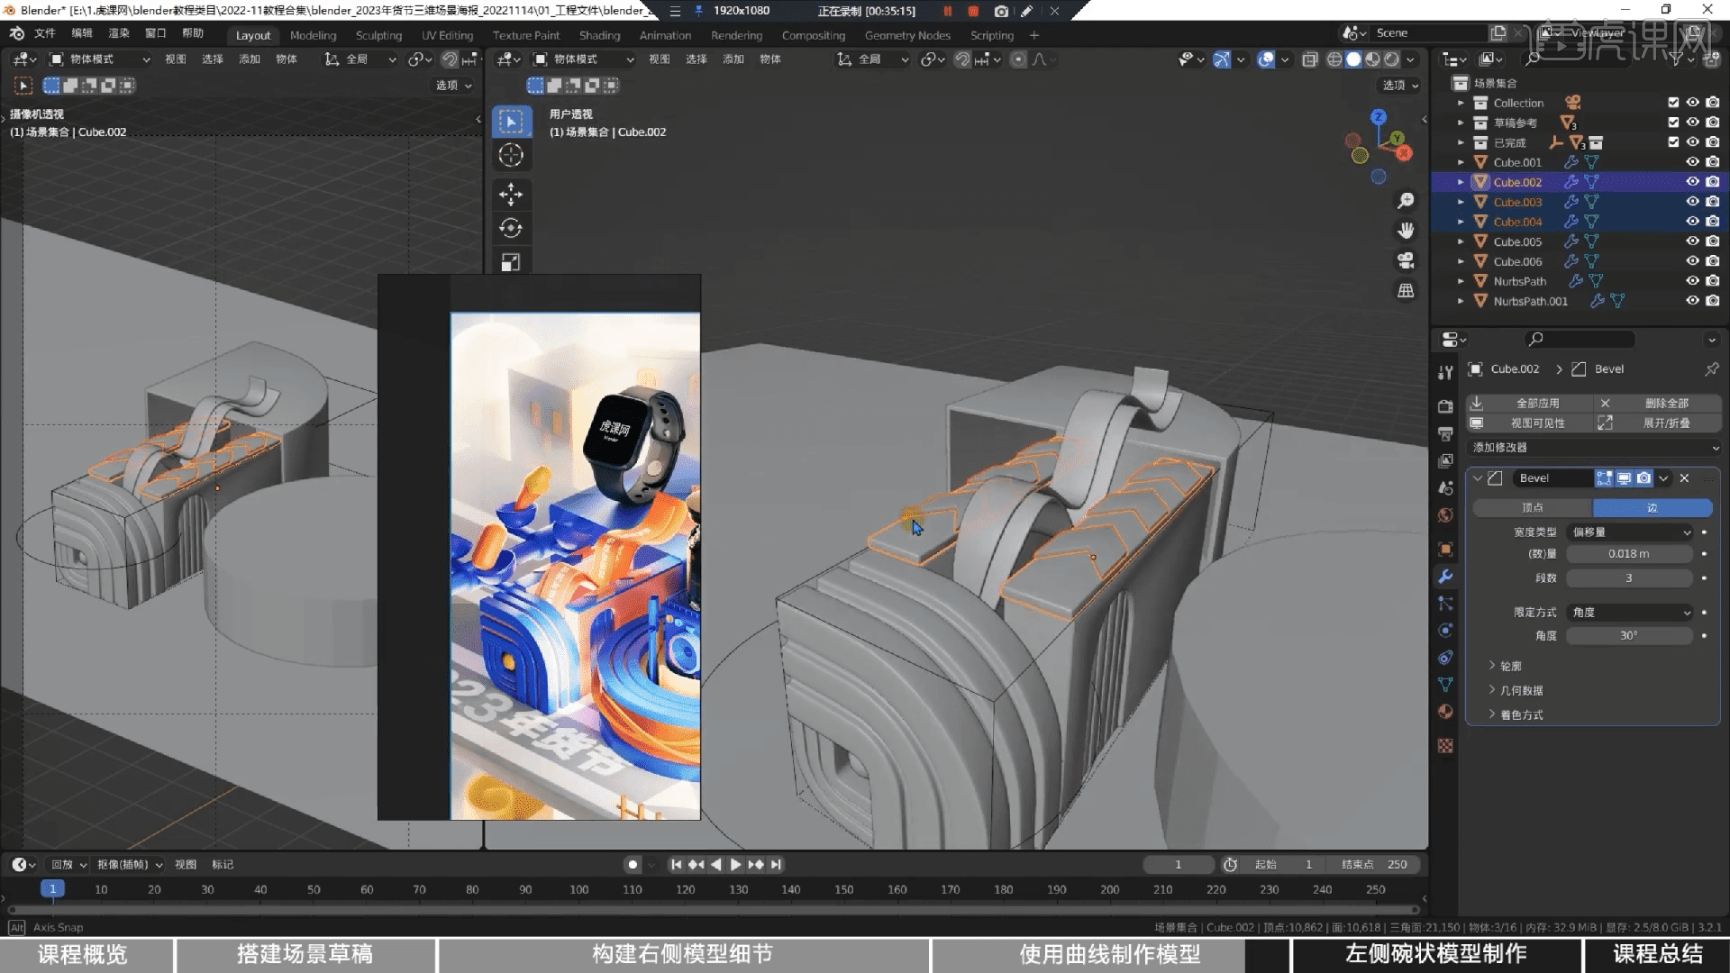Viewport: 1730px width, 973px height.
Task: Hide Cube.005 via its eye icon
Action: click(x=1693, y=241)
